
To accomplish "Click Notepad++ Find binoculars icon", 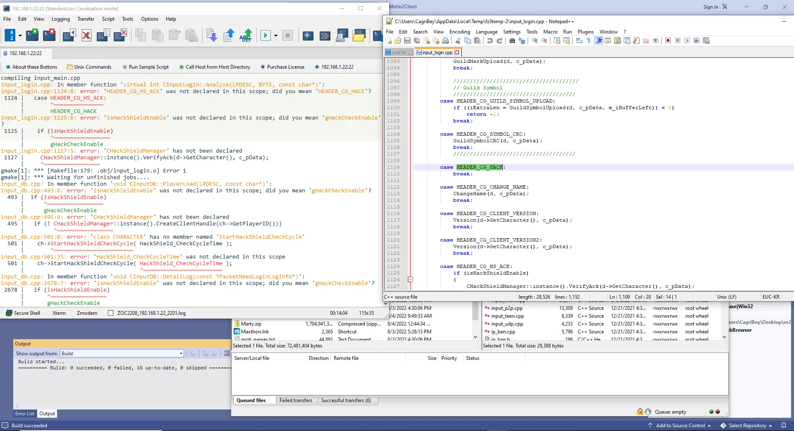I will point(512,41).
